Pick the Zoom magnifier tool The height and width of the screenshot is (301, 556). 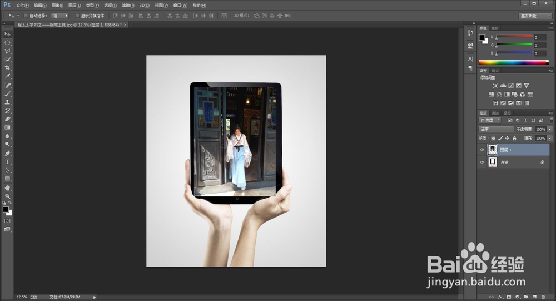click(8, 196)
